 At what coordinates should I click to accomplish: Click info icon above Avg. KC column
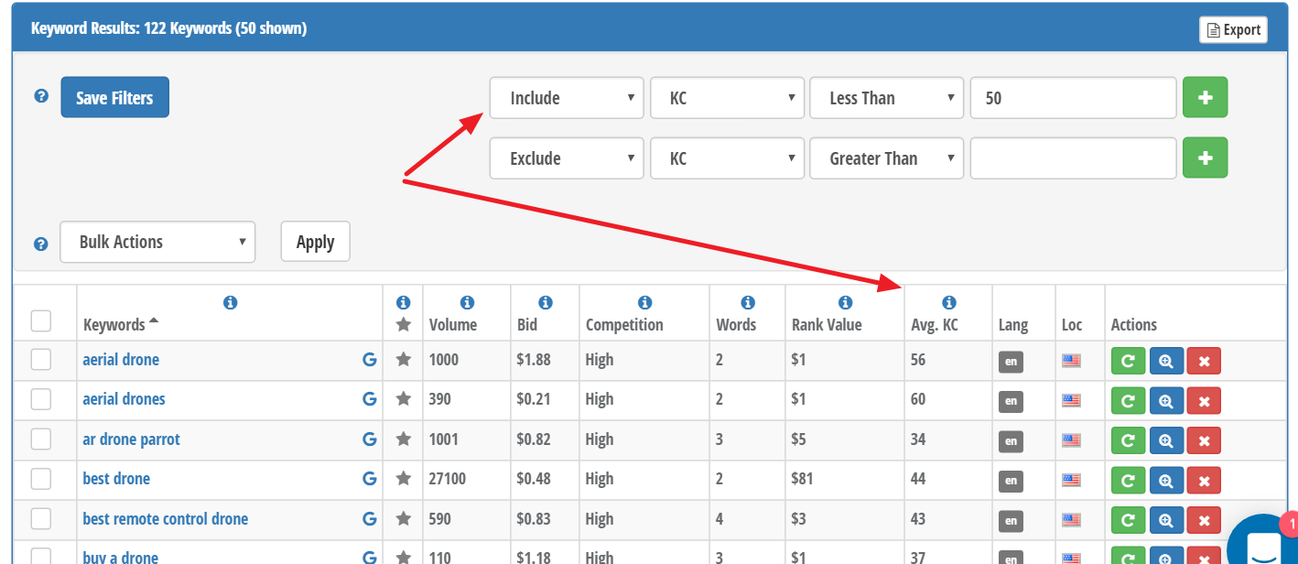(x=949, y=302)
